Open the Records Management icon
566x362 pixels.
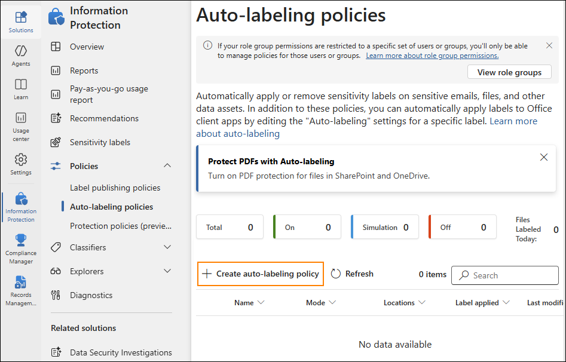[21, 282]
